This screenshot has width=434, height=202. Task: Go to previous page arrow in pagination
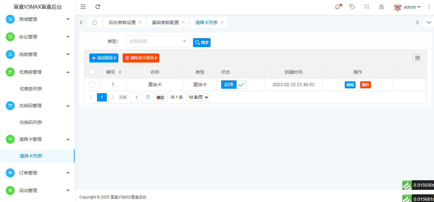coord(91,97)
